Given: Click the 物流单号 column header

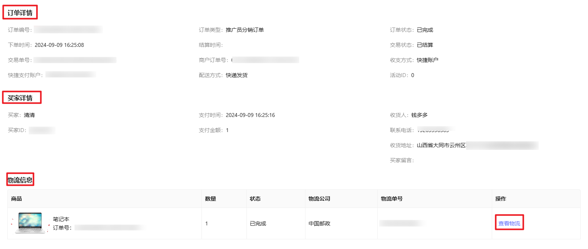Looking at the screenshot, I should coord(392,199).
